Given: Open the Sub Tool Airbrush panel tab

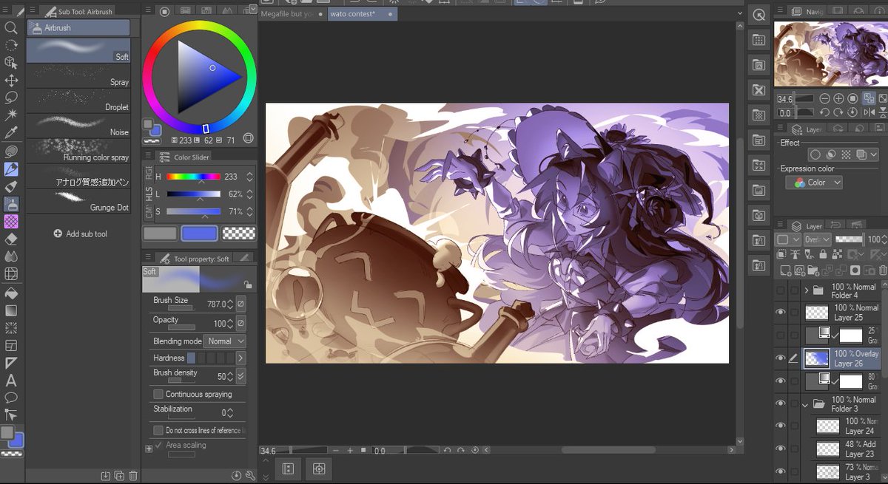Looking at the screenshot, I should 80,12.
